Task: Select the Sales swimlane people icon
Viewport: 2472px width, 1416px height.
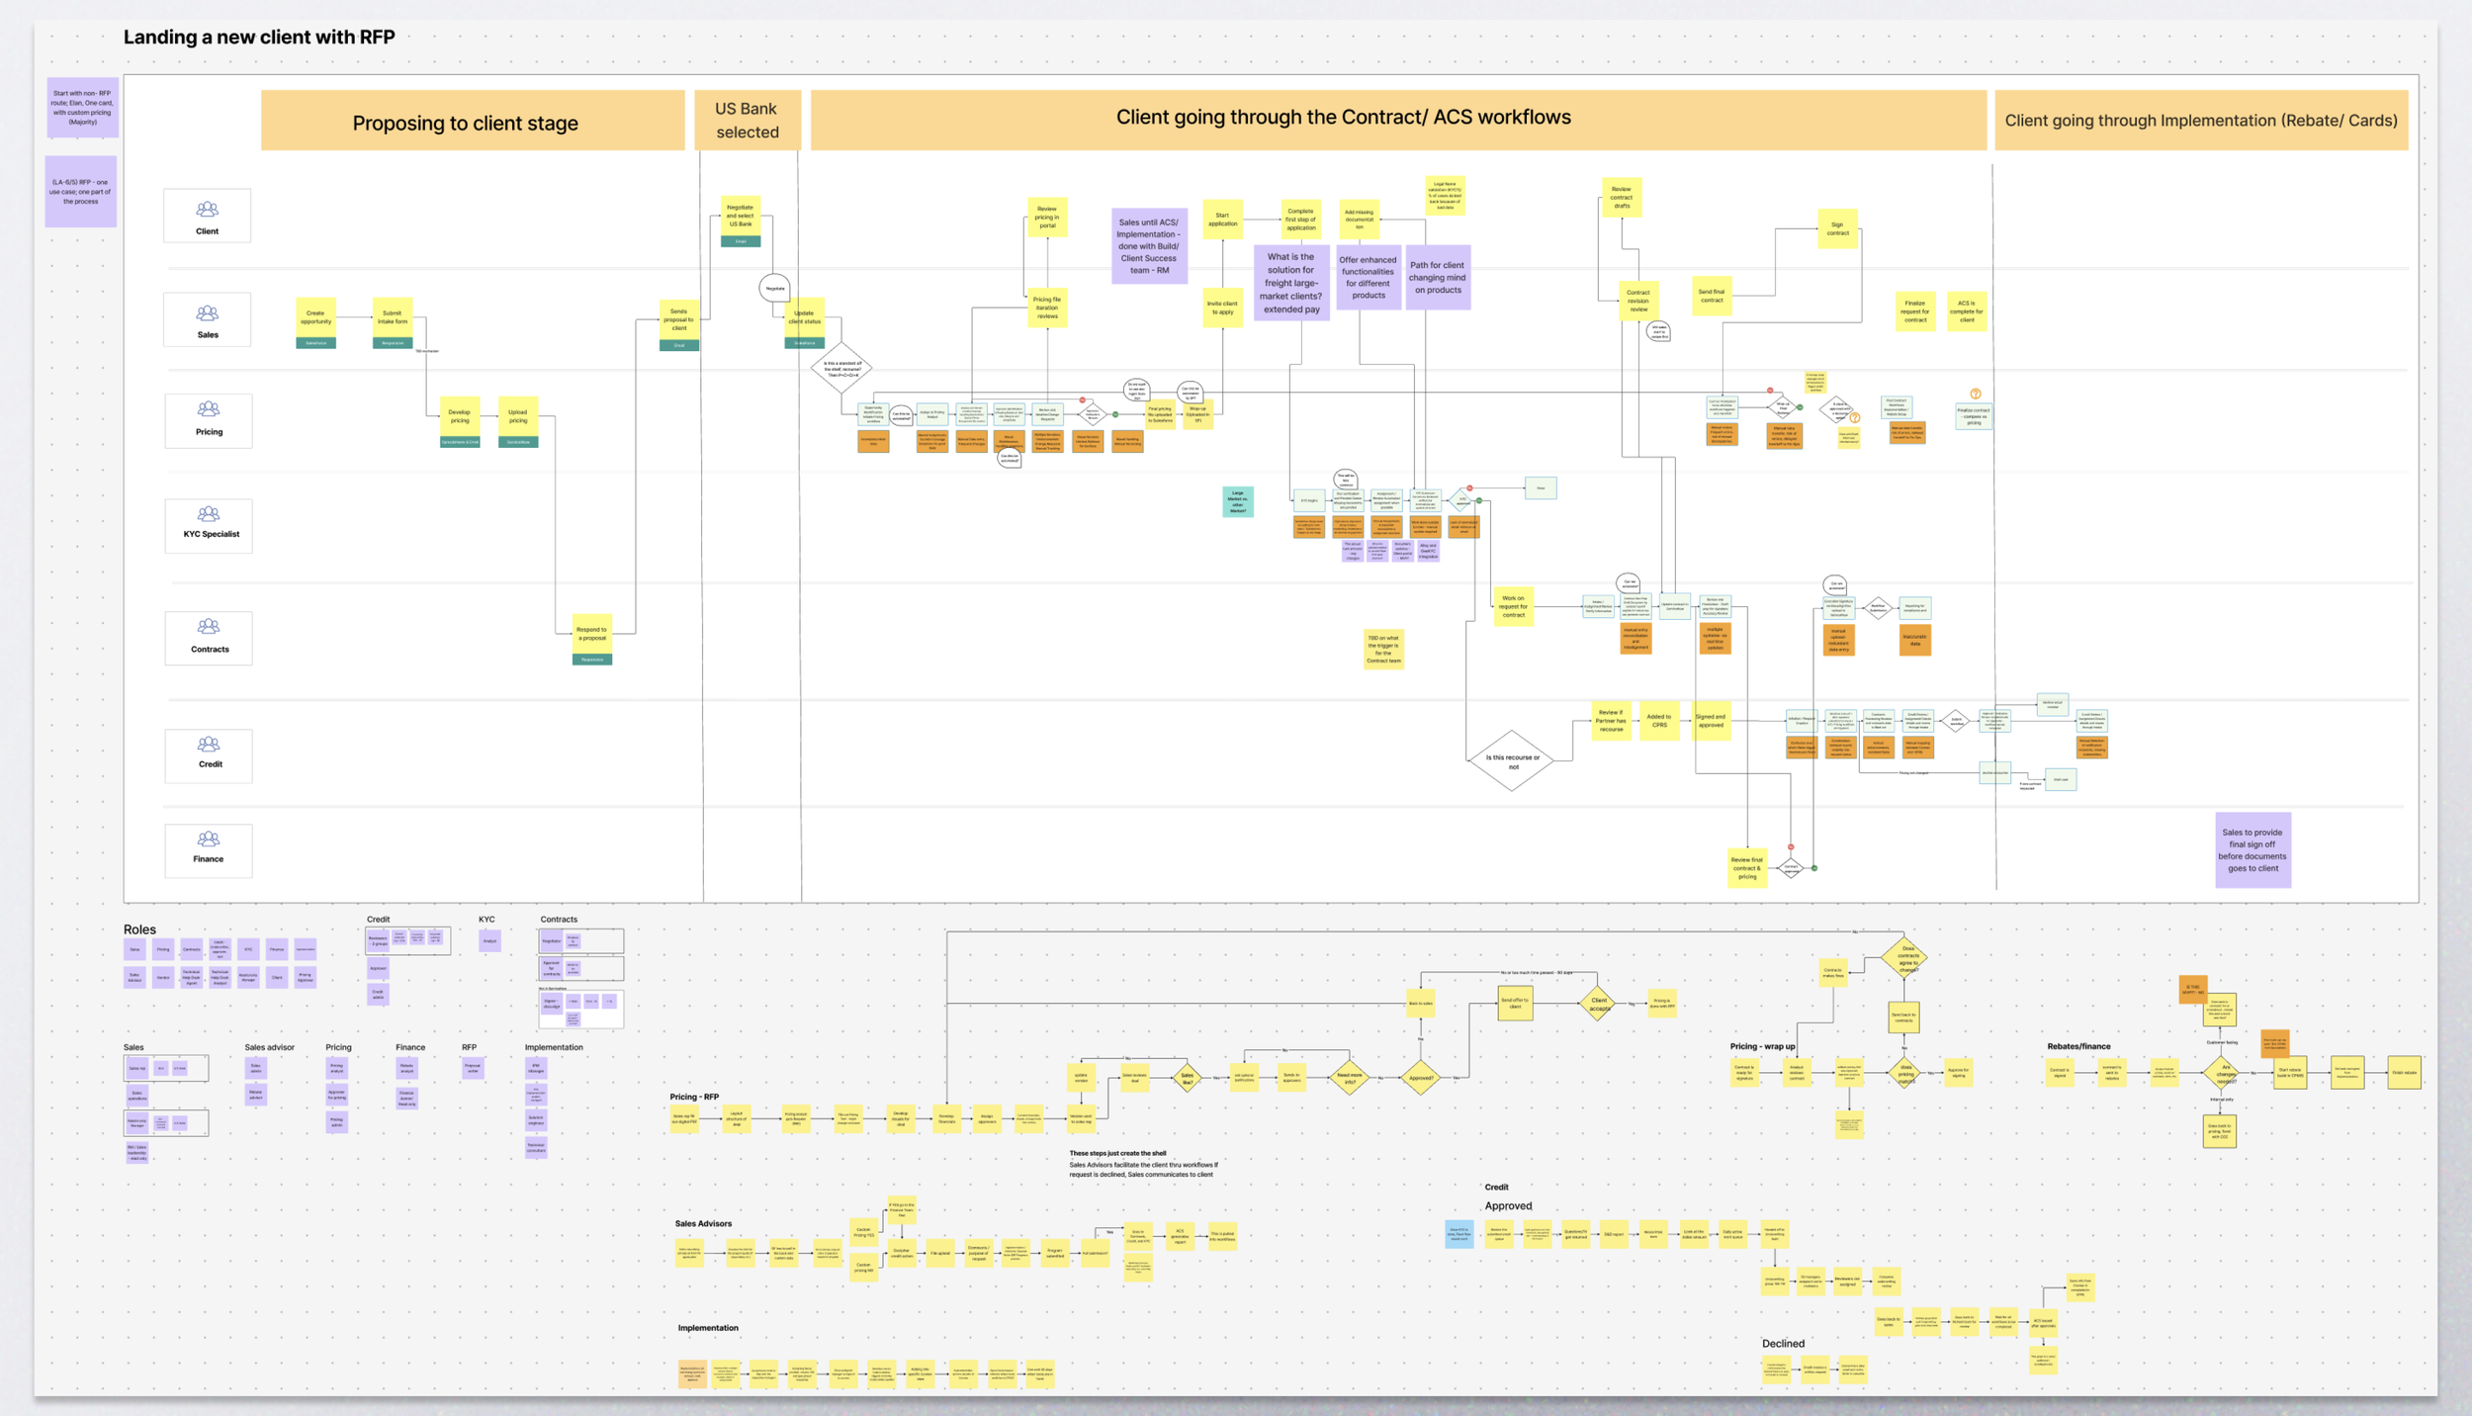Action: pyautogui.click(x=208, y=313)
